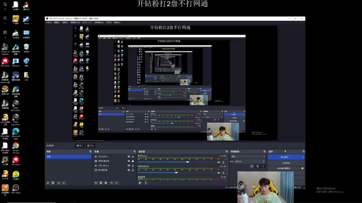Toggle the lock on the 视频采集设备 source

pos(133,161)
